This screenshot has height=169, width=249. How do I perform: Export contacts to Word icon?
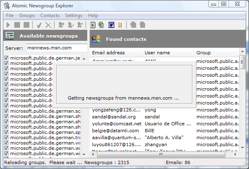(111, 25)
